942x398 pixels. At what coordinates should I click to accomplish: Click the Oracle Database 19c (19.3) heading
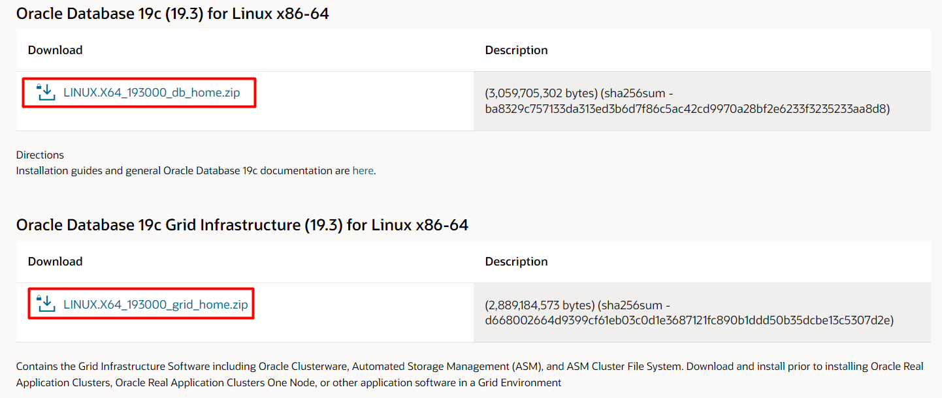coord(172,13)
